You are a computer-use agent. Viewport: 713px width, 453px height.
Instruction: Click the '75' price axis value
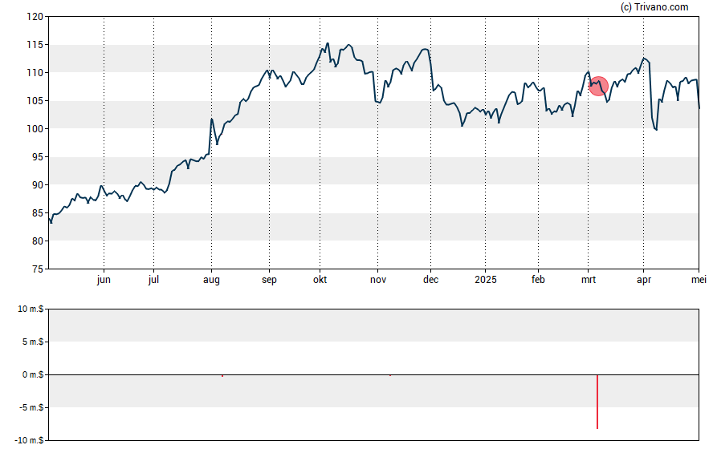38,269
